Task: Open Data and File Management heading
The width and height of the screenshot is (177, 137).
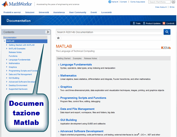Action: (x=77, y=109)
